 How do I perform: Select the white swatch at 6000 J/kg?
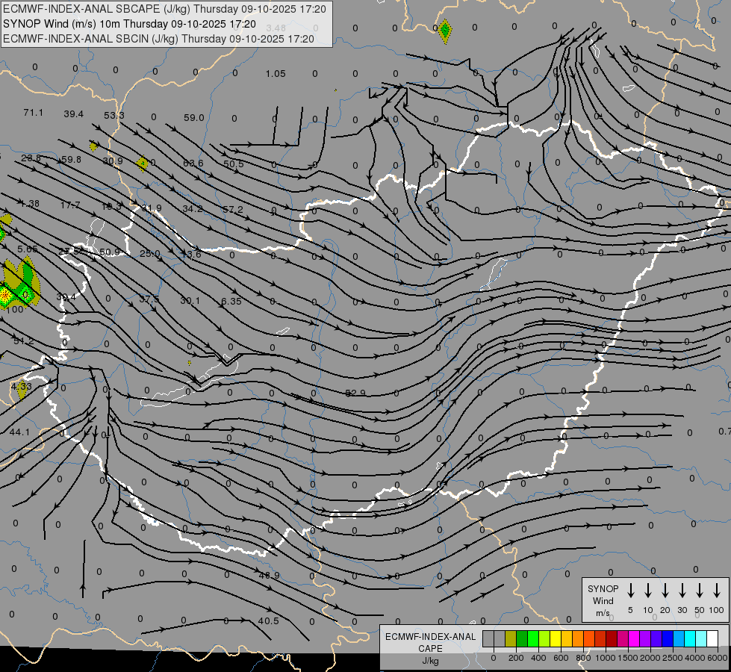tap(712, 638)
